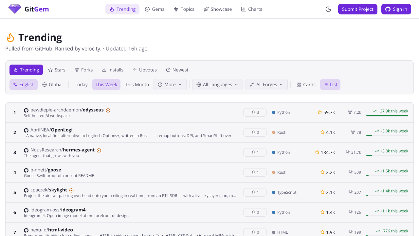Click the star icon for skylight 2.1k

coord(322,192)
